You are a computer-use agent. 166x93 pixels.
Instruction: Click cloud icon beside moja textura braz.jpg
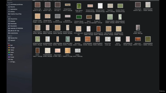60,11
